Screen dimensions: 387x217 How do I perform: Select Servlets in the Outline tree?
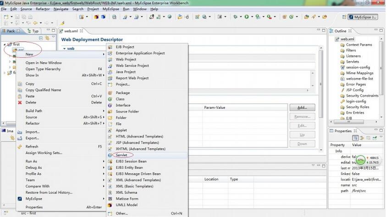[x=353, y=62]
